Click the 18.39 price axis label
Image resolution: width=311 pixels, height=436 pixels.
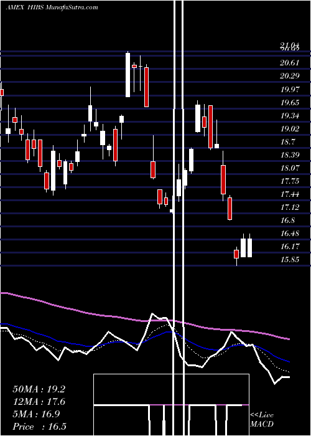[x=290, y=155]
